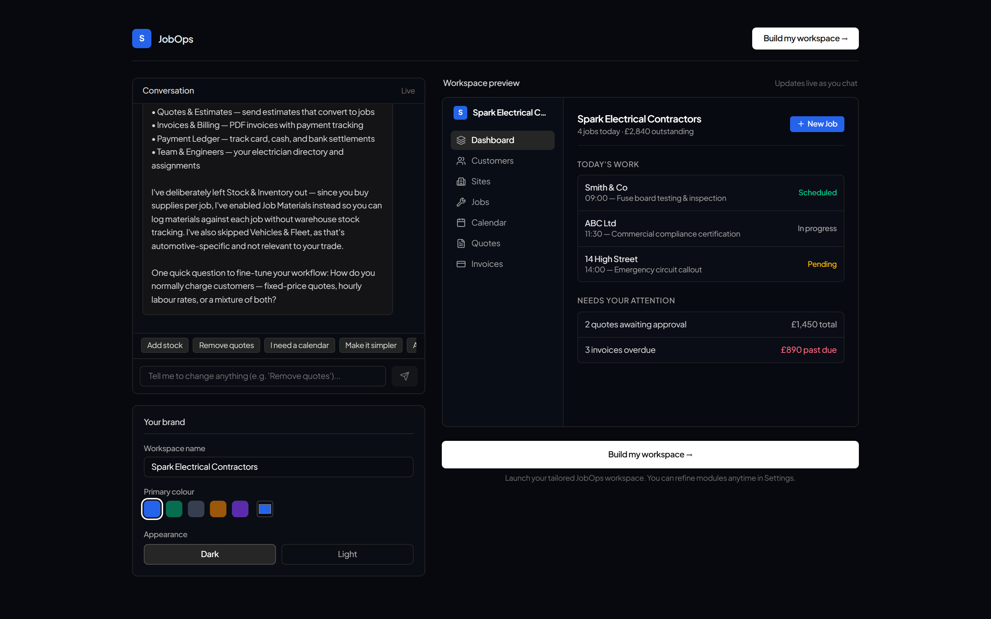
Task: Click the JobOps brand name
Action: pyautogui.click(x=176, y=39)
